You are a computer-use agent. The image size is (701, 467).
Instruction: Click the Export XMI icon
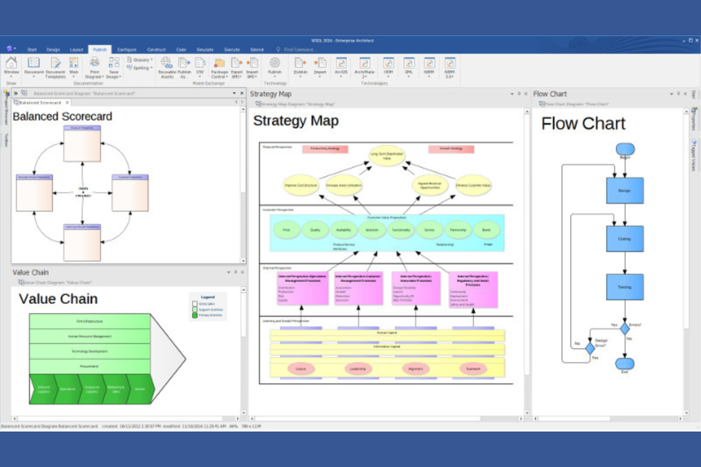click(235, 66)
